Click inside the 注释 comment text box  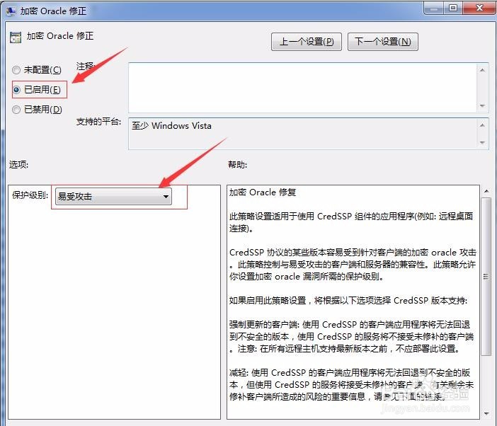(303, 88)
